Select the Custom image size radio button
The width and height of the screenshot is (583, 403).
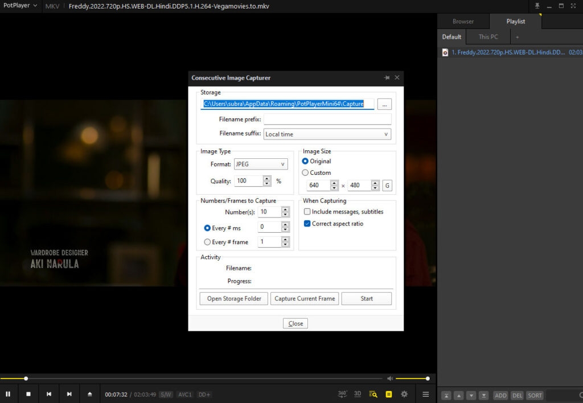305,172
